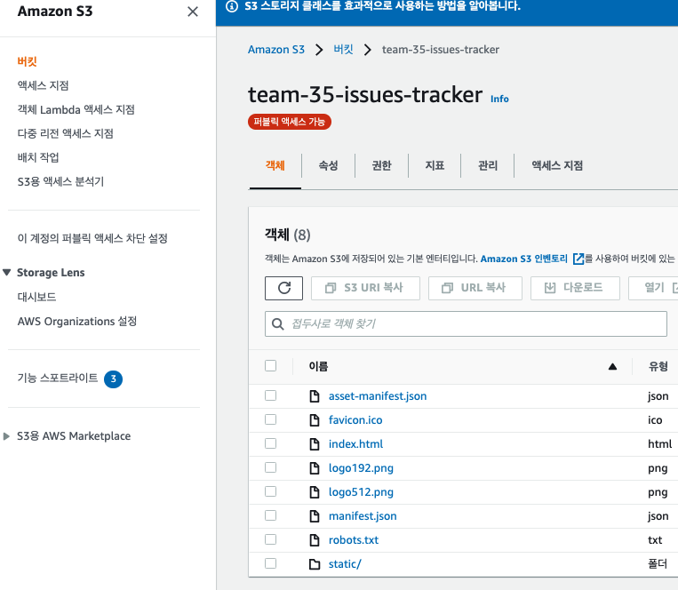This screenshot has width=678, height=590.
Task: Open the index.html object link
Action: (355, 444)
